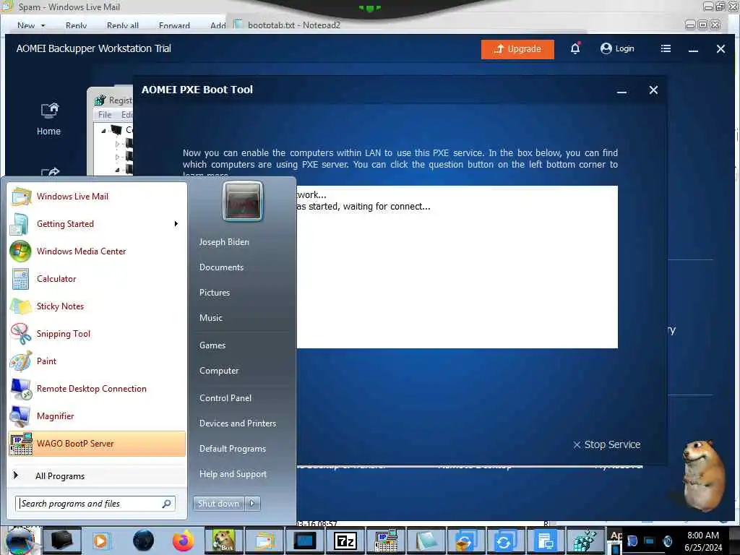Open the Notepad2 taskbar icon
Viewport: 740px width, 555px height.
point(426,541)
